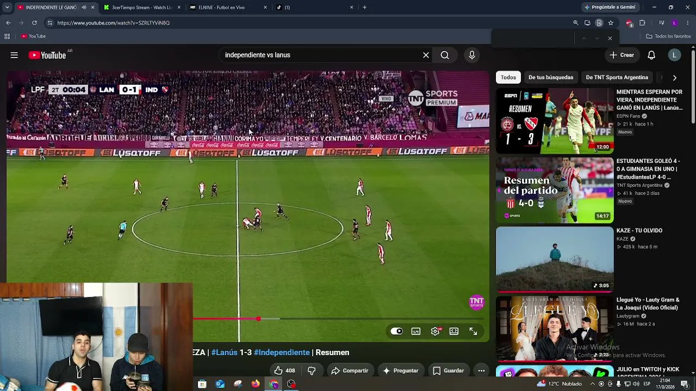This screenshot has width=696, height=391.
Task: Open Estudiantes 4-0 Resumen del partido thumbnail
Action: pos(555,190)
